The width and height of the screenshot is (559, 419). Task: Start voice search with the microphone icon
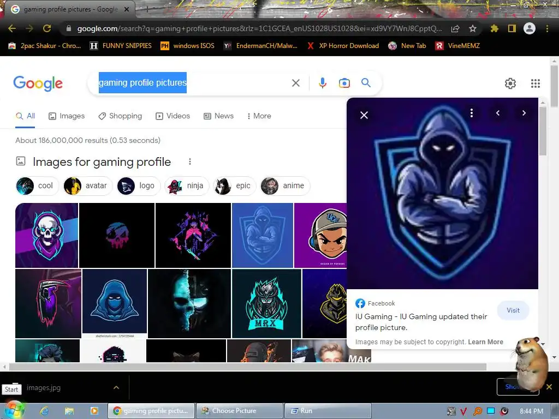(x=322, y=83)
